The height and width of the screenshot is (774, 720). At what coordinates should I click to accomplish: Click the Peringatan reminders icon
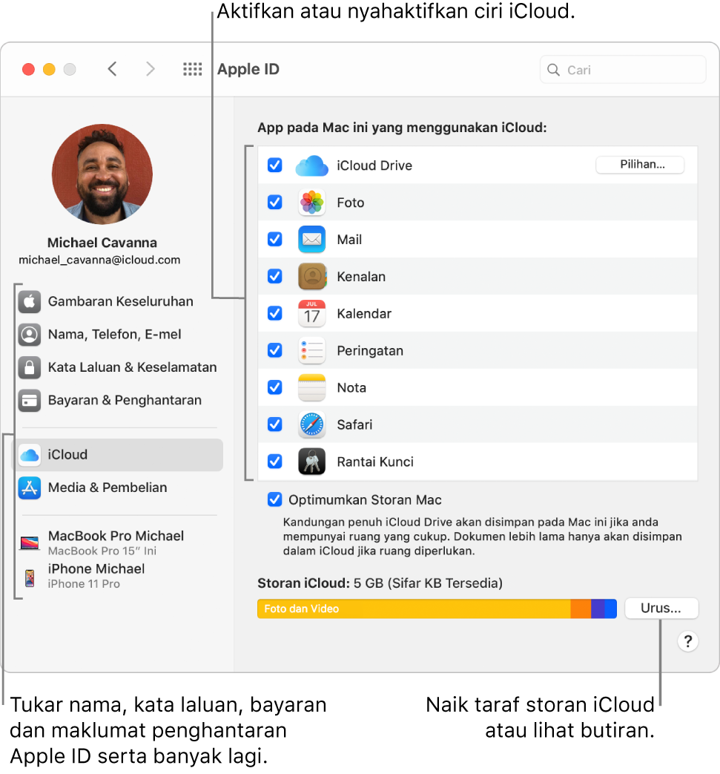pyautogui.click(x=311, y=350)
